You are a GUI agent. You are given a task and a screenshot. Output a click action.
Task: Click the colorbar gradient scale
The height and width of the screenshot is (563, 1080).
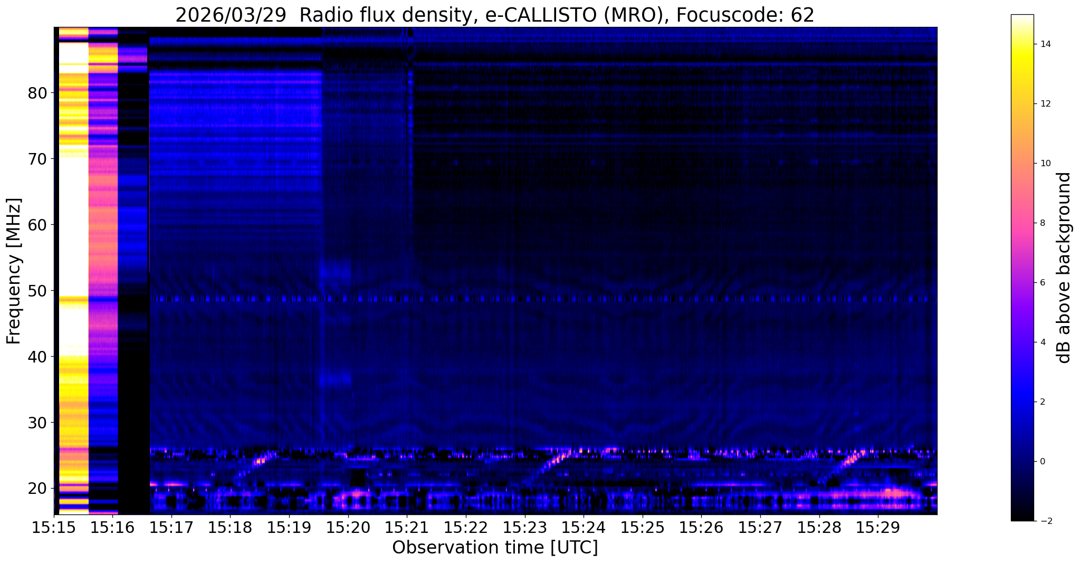1022,268
